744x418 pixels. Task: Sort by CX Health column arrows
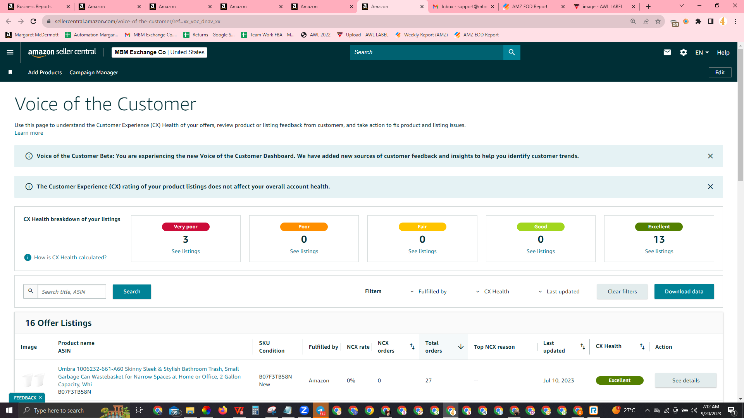(642, 346)
